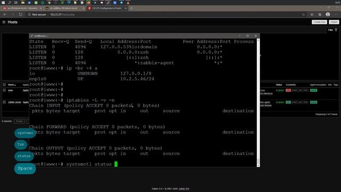Bookmark this page with star icon
The width and height of the screenshot is (341, 192).
click(303, 14)
